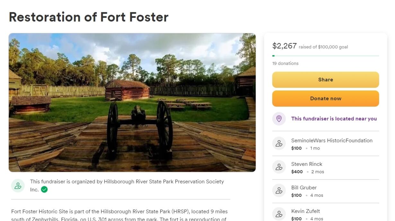The image size is (395, 221).
Task: Click the green verified checkmark badge
Action: pos(44,190)
